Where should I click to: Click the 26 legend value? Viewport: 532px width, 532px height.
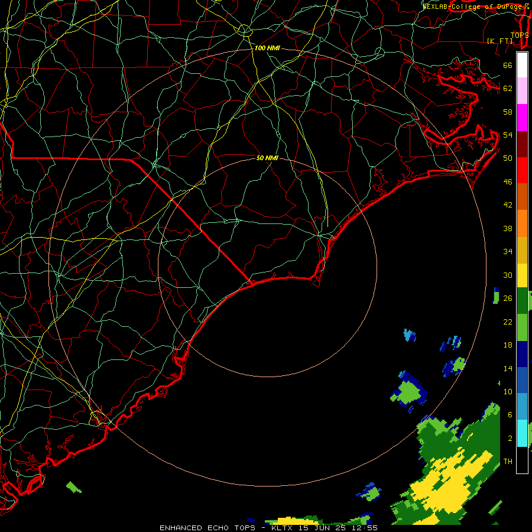(x=508, y=299)
